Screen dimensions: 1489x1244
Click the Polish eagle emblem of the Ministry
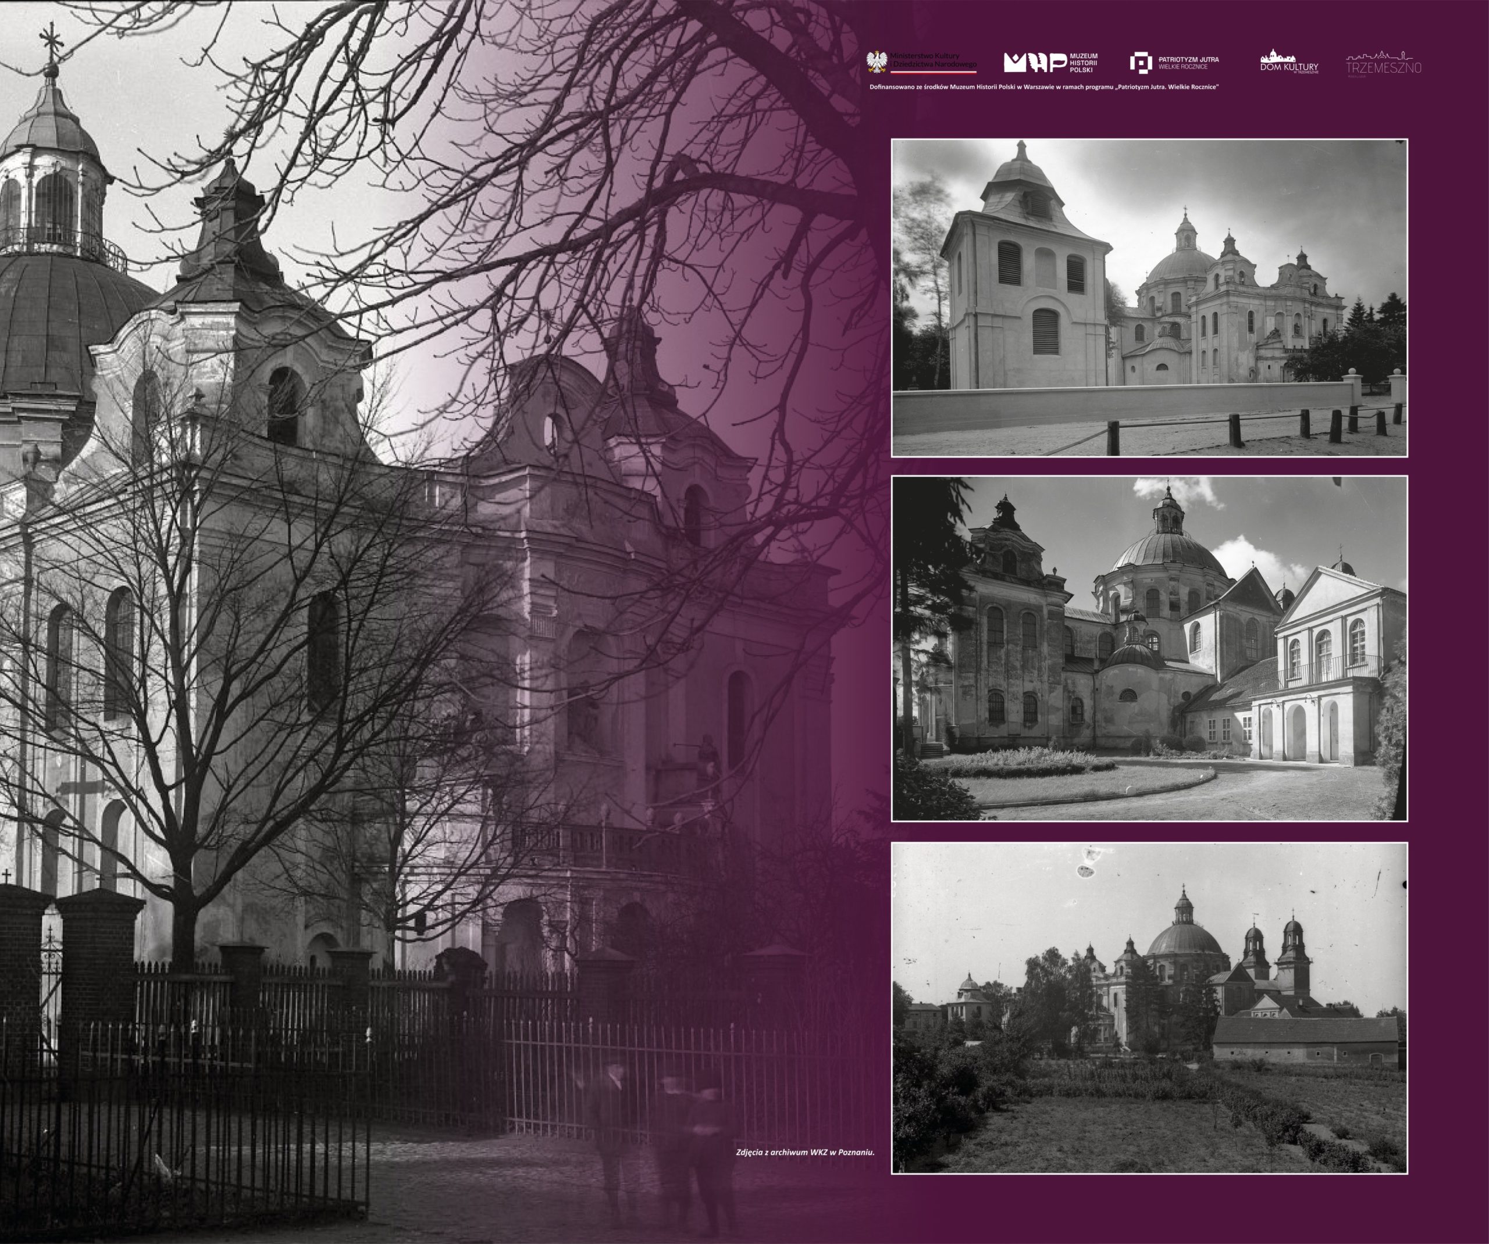coord(877,62)
